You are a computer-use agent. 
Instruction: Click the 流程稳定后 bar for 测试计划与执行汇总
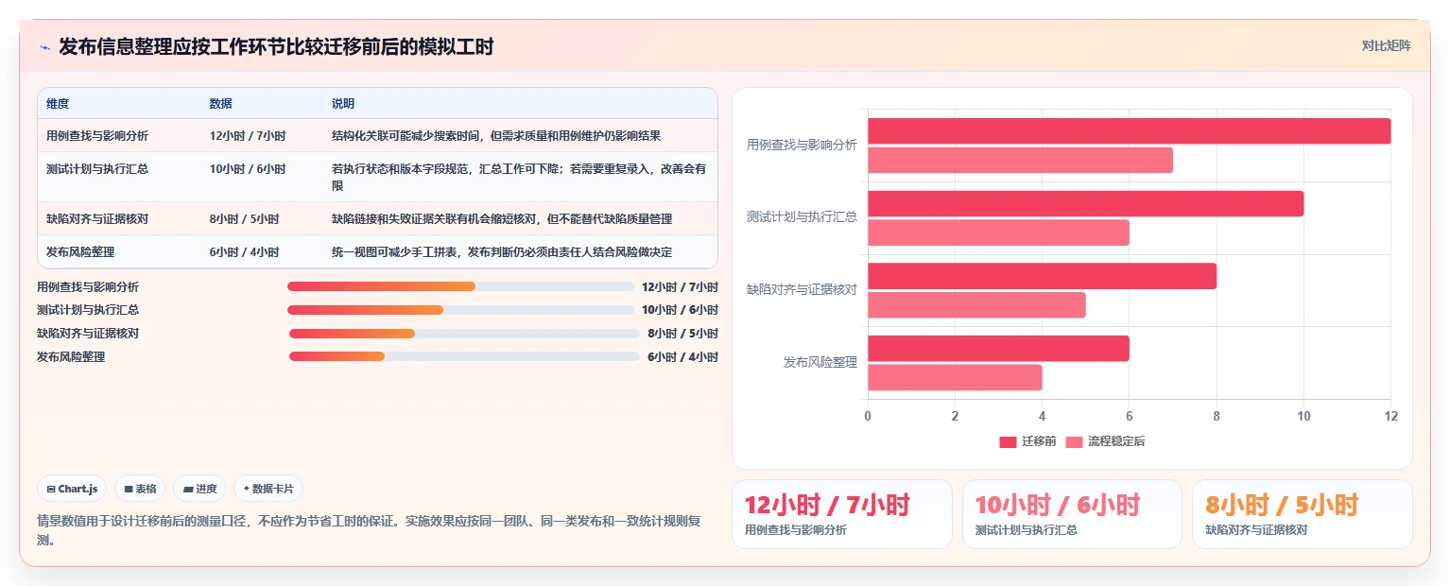pyautogui.click(x=998, y=233)
